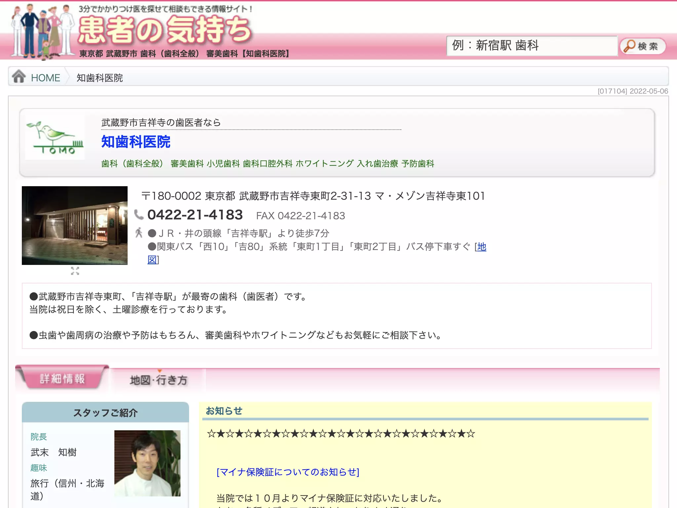The width and height of the screenshot is (677, 508).
Task: Click the tagline 武蔵野市吉祥寺の歯医者なら
Action: [x=161, y=122]
